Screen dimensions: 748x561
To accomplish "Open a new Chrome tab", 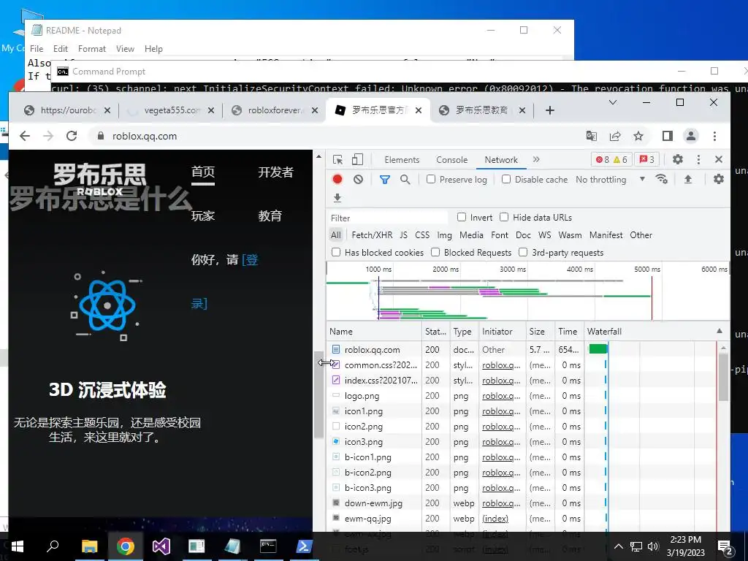I will [x=549, y=110].
